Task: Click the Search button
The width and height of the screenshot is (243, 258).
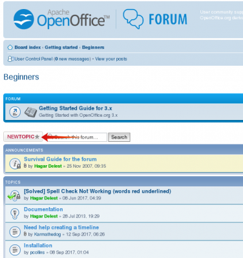Action: point(119,137)
